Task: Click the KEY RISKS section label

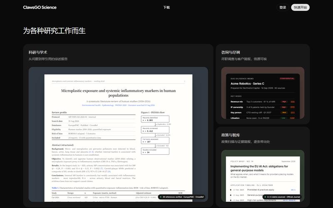Action: point(236,96)
